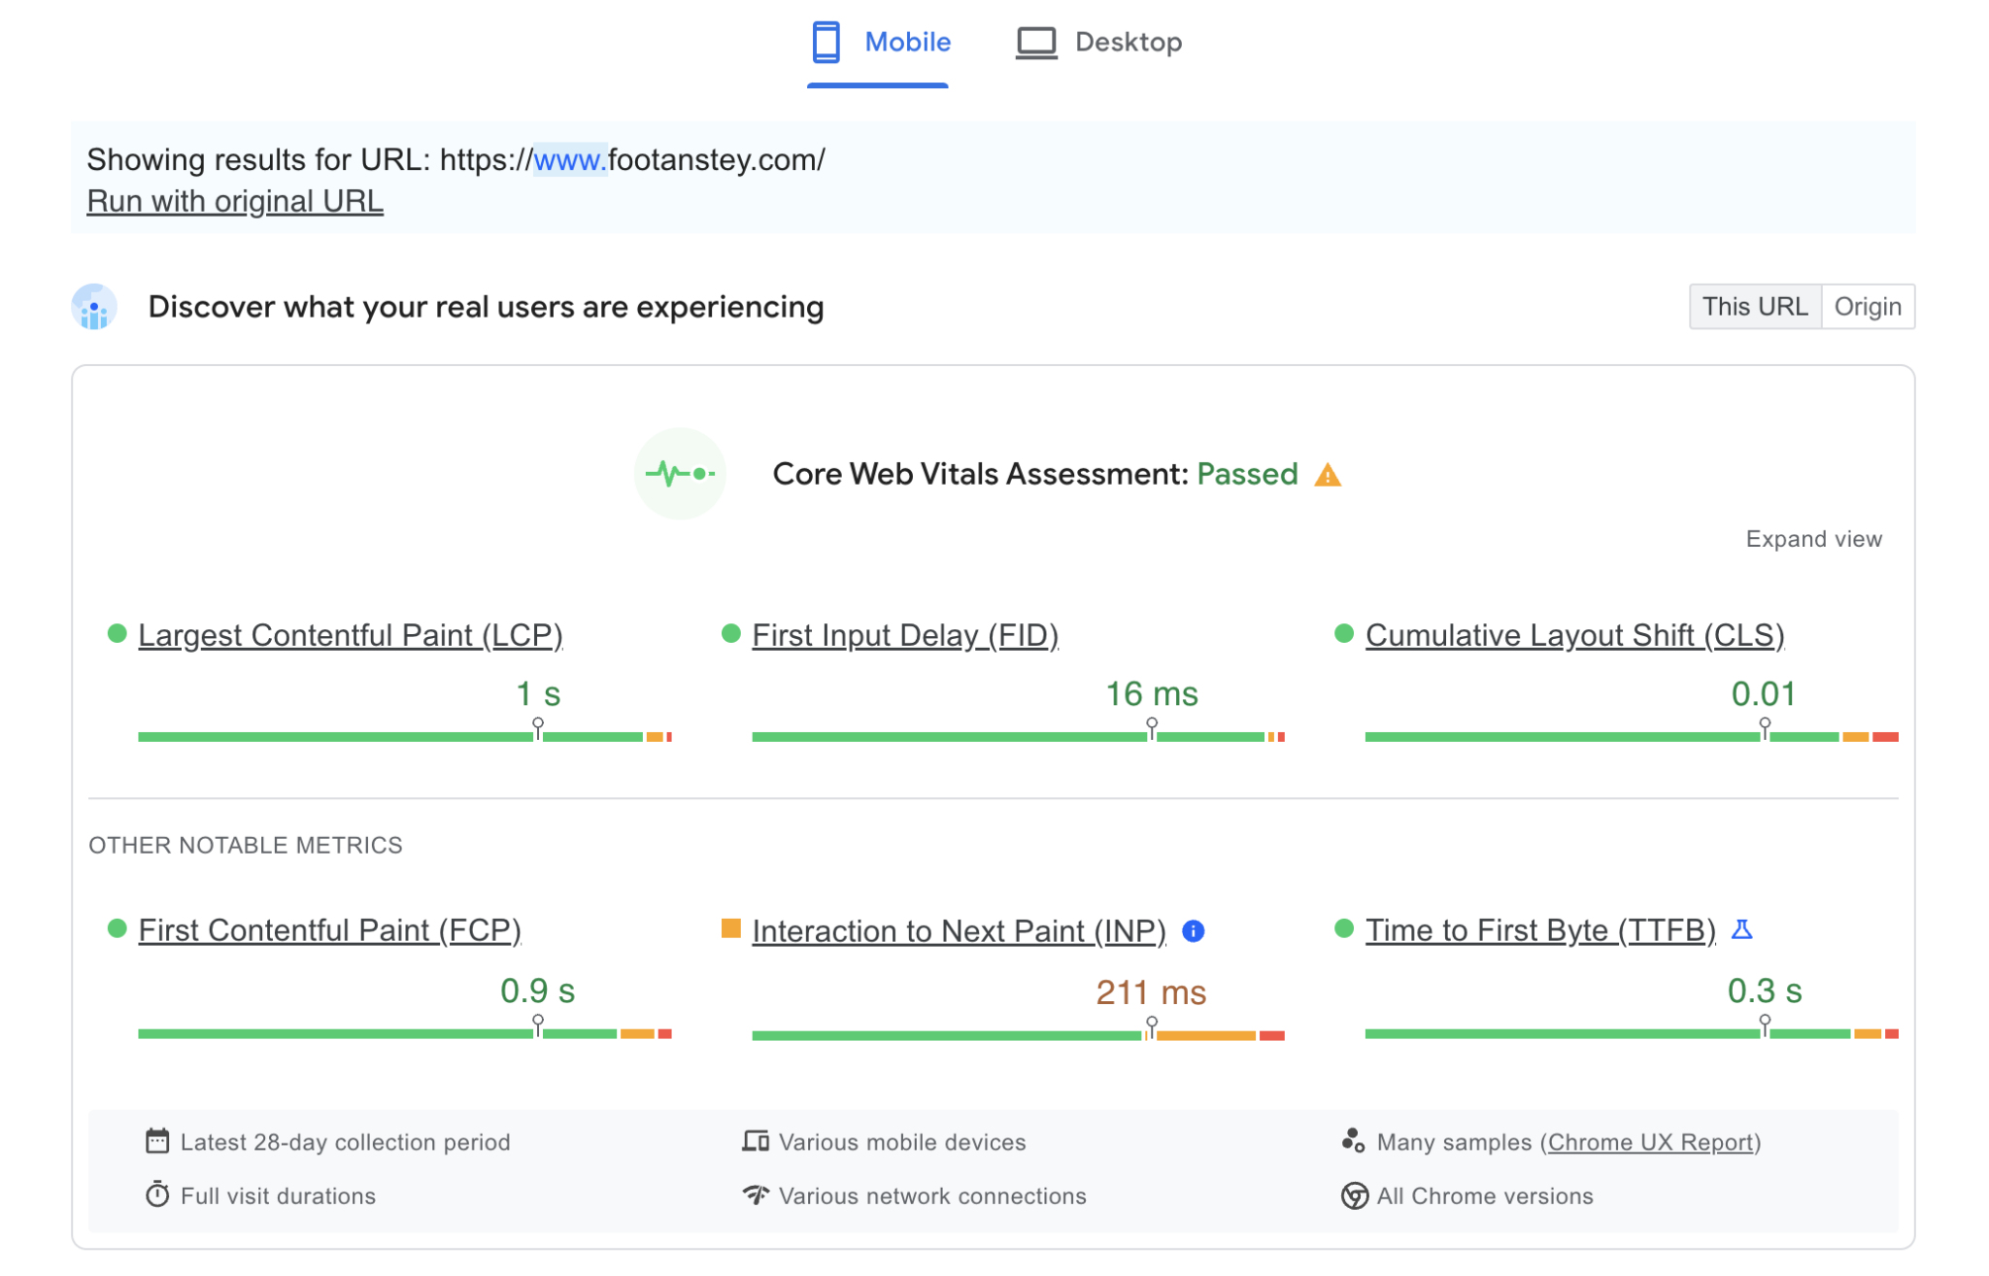Image resolution: width=1989 pixels, height=1276 pixels.
Task: Click the Chrome logo beside All Chrome versions
Action: tap(1354, 1195)
